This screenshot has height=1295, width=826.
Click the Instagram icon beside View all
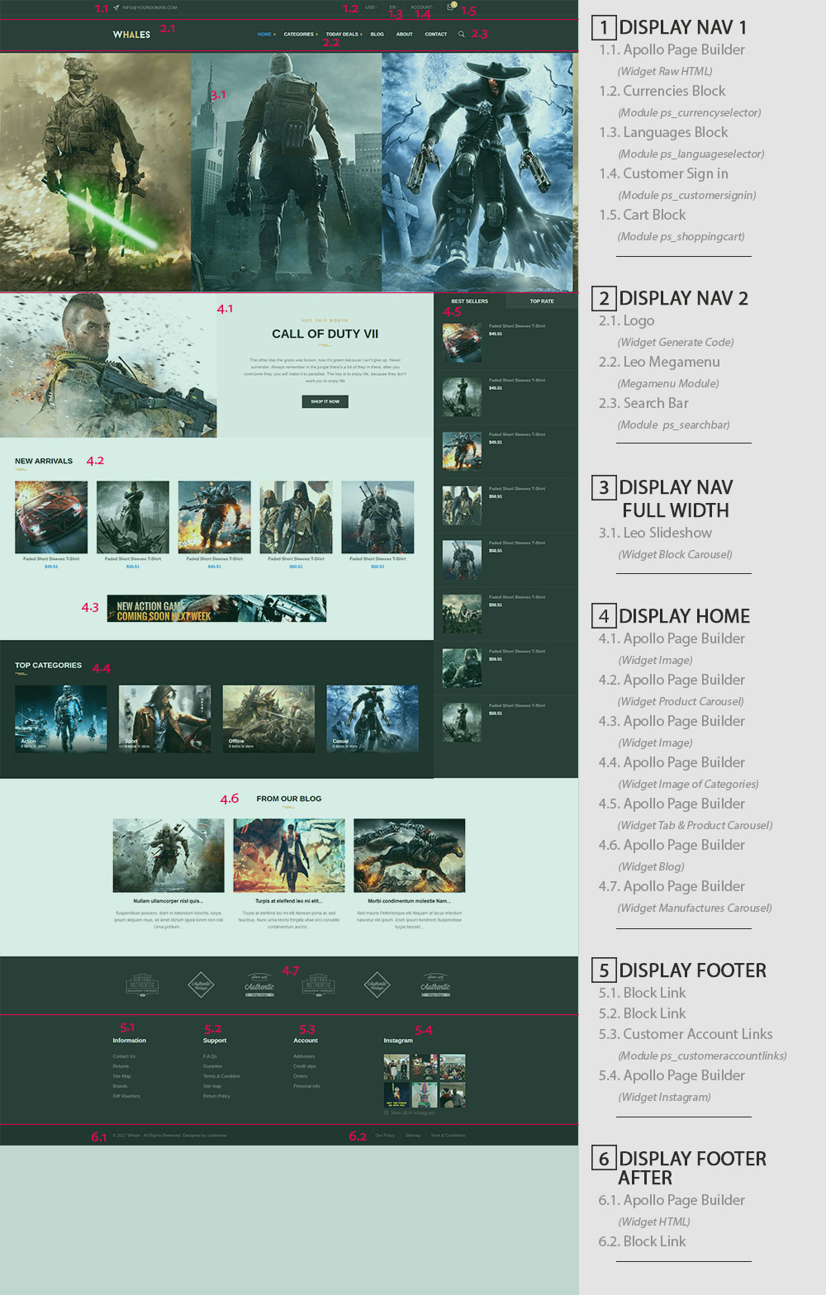pyautogui.click(x=386, y=1112)
